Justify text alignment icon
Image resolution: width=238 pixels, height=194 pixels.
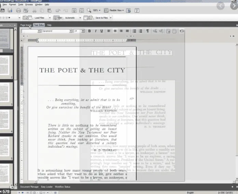click(x=127, y=31)
